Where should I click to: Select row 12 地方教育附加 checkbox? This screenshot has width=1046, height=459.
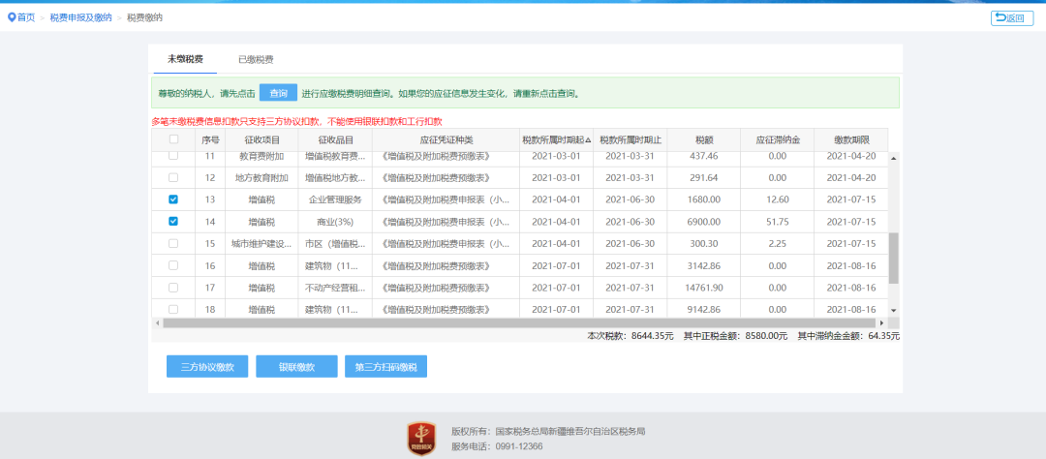point(173,177)
